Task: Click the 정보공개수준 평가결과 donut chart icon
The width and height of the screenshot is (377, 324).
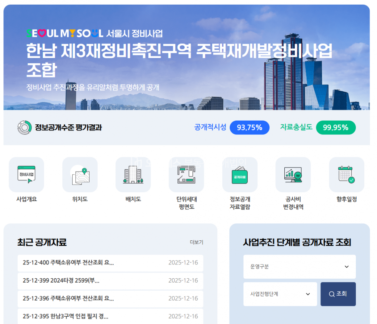Action: (25, 127)
